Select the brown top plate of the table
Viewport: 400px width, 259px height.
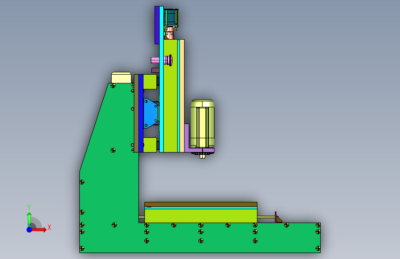point(201,205)
